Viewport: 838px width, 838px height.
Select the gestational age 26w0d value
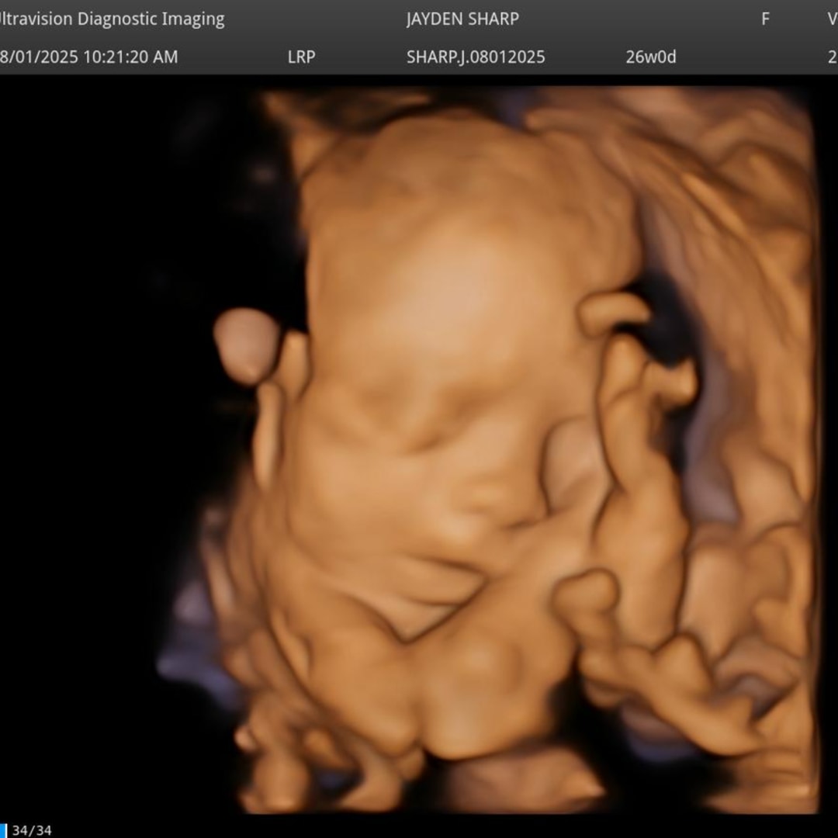coord(650,57)
